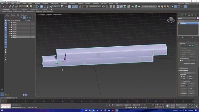This screenshot has width=199, height=112.
Task: Restrict transform to the Z axis
Action: [x=179, y=7]
